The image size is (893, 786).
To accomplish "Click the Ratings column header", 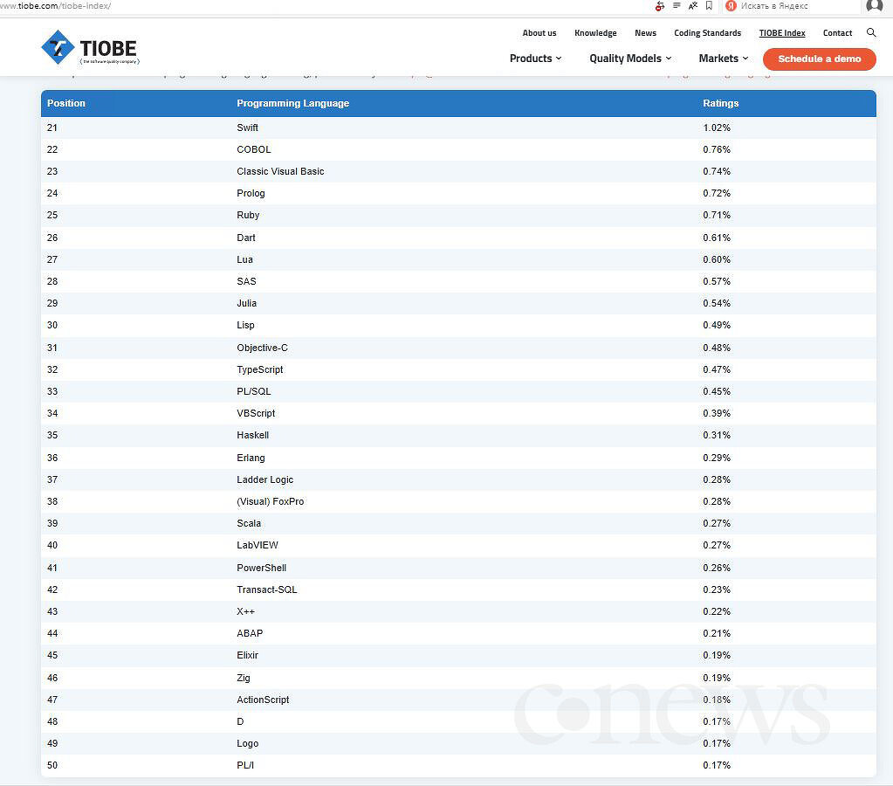I will 720,103.
